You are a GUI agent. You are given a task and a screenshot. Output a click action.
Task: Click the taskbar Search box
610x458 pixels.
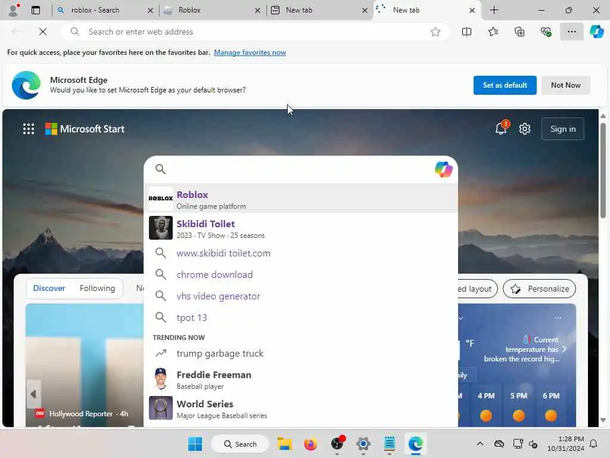(240, 444)
